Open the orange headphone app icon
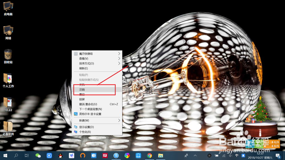Image resolution: width=285 pixels, height=160 pixels. [83, 155]
